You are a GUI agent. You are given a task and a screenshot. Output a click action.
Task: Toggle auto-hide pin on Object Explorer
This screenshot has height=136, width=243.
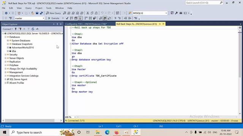57,24
